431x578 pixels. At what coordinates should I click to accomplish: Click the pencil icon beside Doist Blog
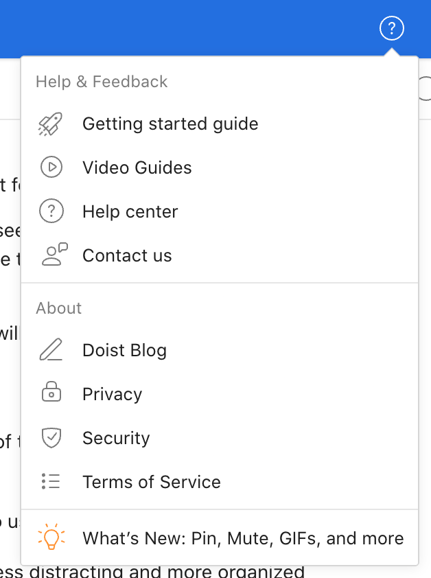coord(51,350)
